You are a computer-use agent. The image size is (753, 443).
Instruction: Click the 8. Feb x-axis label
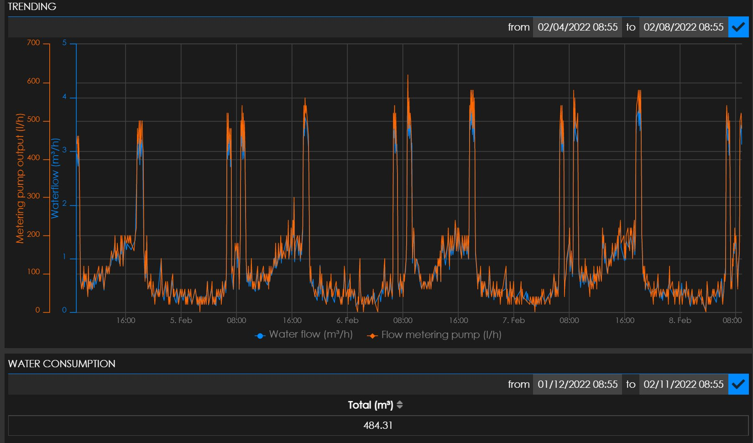(x=680, y=320)
